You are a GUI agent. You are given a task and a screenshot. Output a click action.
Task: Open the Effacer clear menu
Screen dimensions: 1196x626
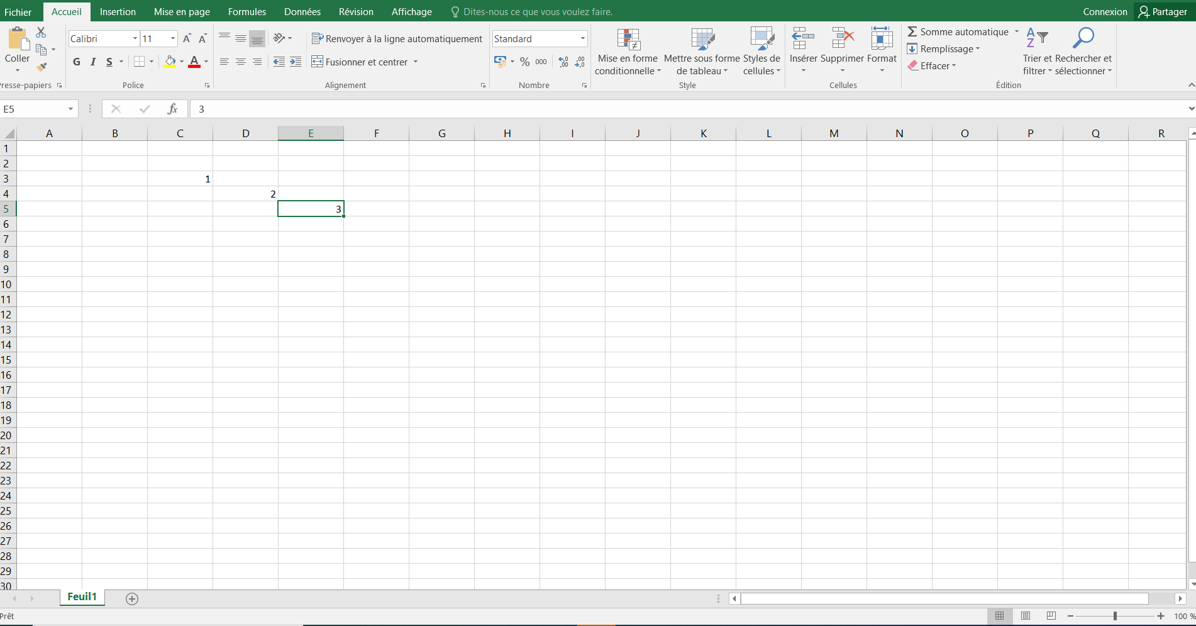point(932,65)
